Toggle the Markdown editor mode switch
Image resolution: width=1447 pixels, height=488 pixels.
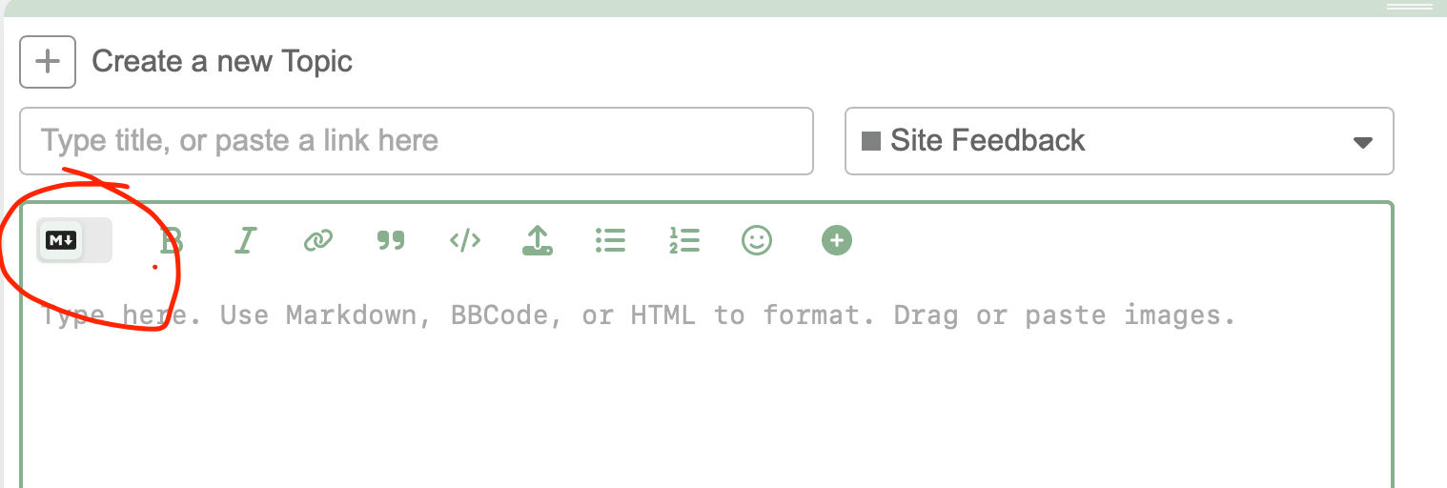point(74,240)
